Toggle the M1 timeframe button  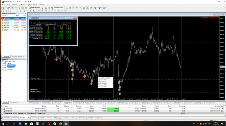(39, 11)
